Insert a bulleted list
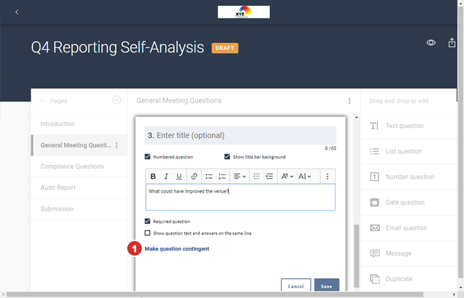 coord(209,176)
